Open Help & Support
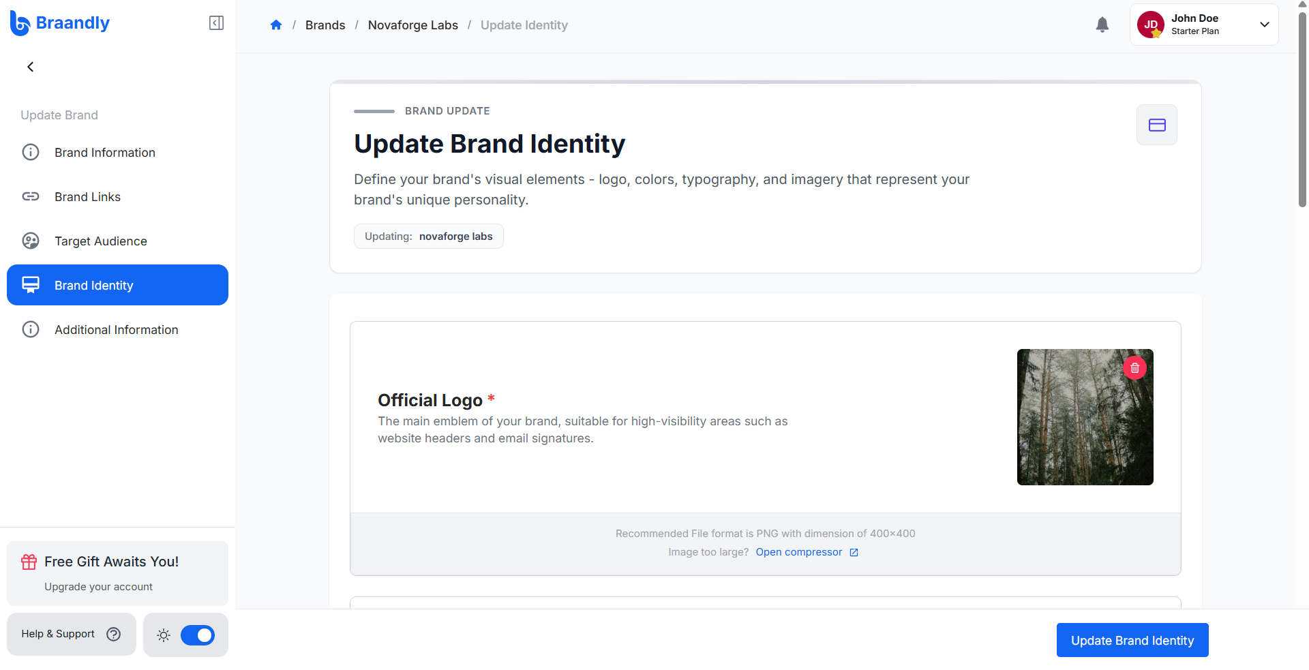Viewport: 1309px width, 670px height. [x=72, y=634]
